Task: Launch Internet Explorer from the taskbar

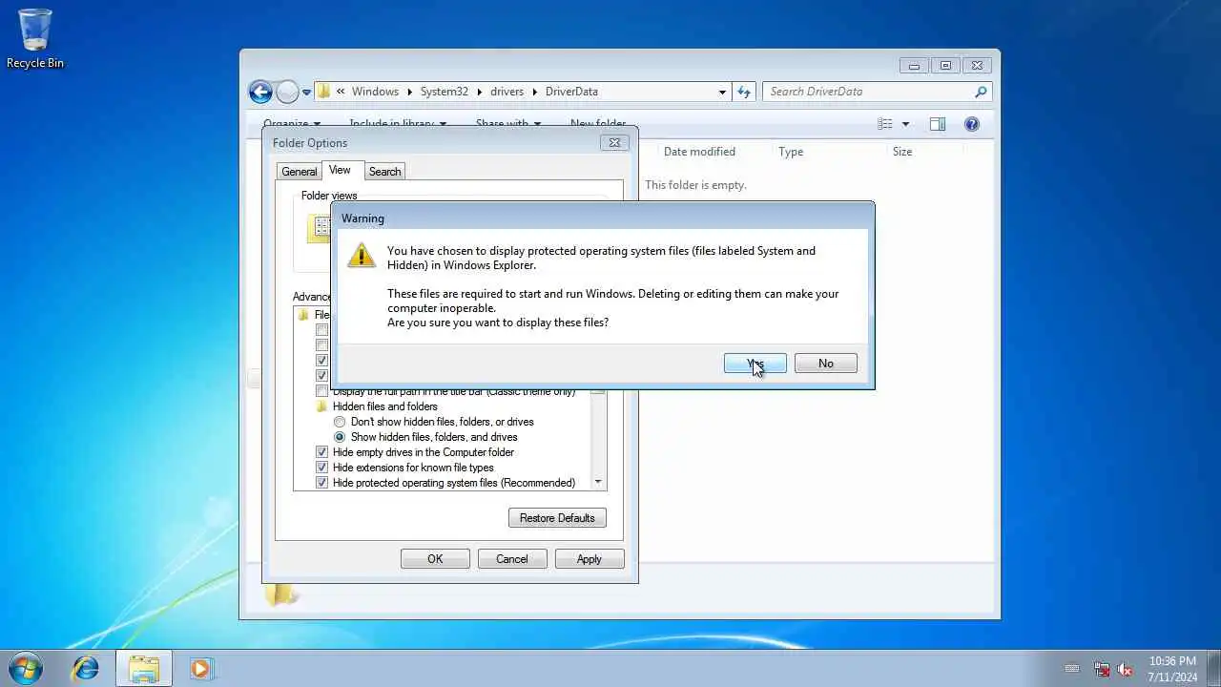Action: pyautogui.click(x=86, y=668)
